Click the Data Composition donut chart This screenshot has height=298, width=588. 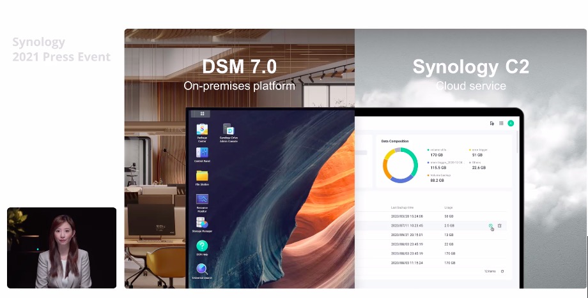click(x=400, y=165)
